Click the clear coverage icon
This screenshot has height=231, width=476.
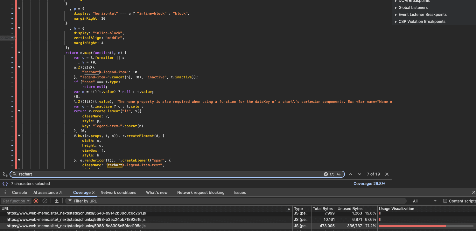tap(45, 201)
